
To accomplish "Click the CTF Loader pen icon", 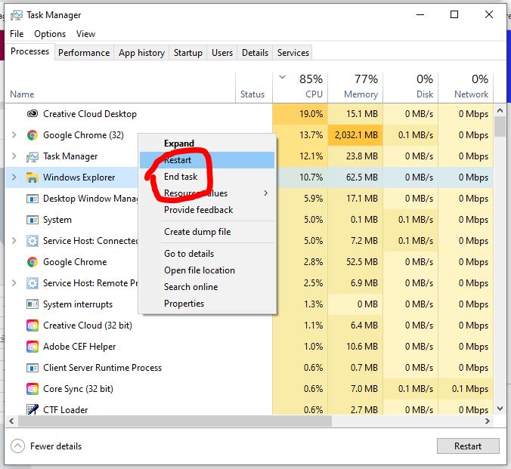I will (x=33, y=409).
